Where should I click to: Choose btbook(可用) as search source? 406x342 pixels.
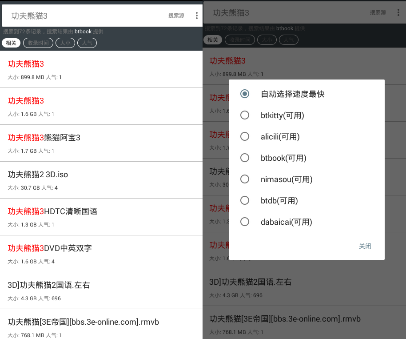(245, 158)
